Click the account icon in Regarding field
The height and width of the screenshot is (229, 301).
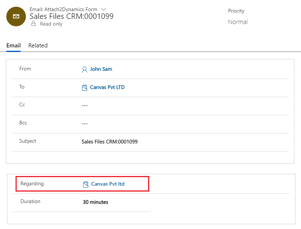click(86, 184)
